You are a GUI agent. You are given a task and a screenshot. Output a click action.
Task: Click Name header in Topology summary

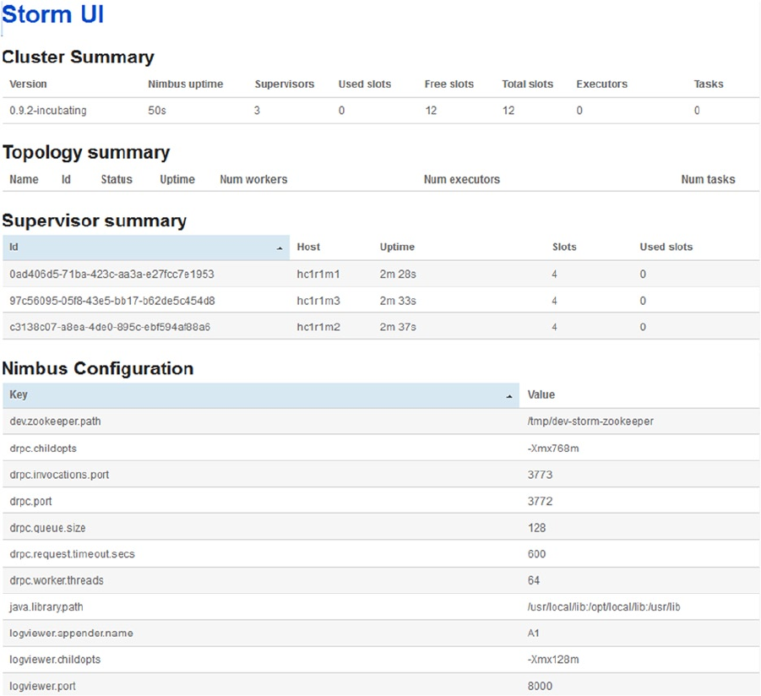(24, 180)
